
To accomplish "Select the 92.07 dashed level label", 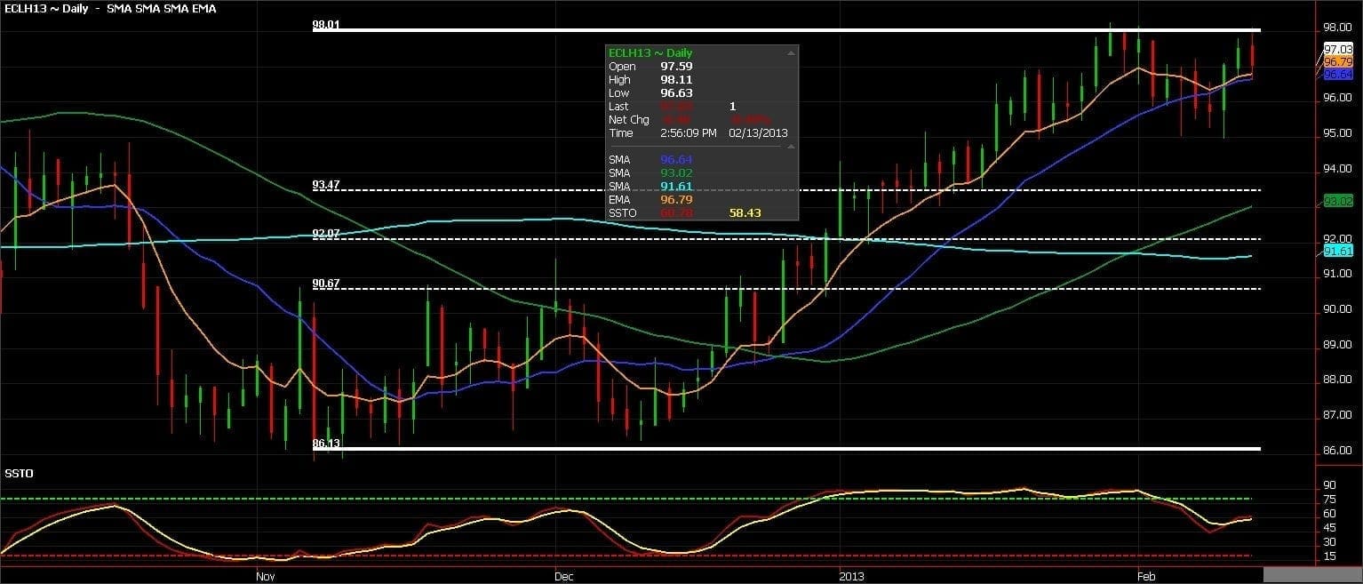I will [325, 234].
